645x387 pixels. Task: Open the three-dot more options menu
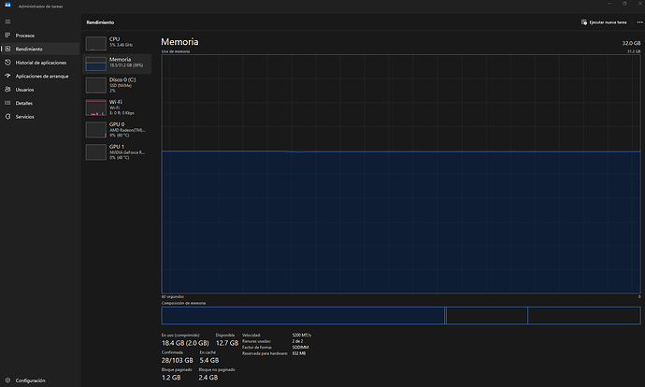coord(639,22)
